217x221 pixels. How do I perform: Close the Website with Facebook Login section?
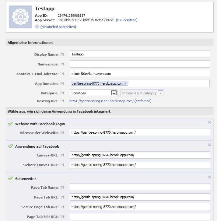tap(209, 122)
